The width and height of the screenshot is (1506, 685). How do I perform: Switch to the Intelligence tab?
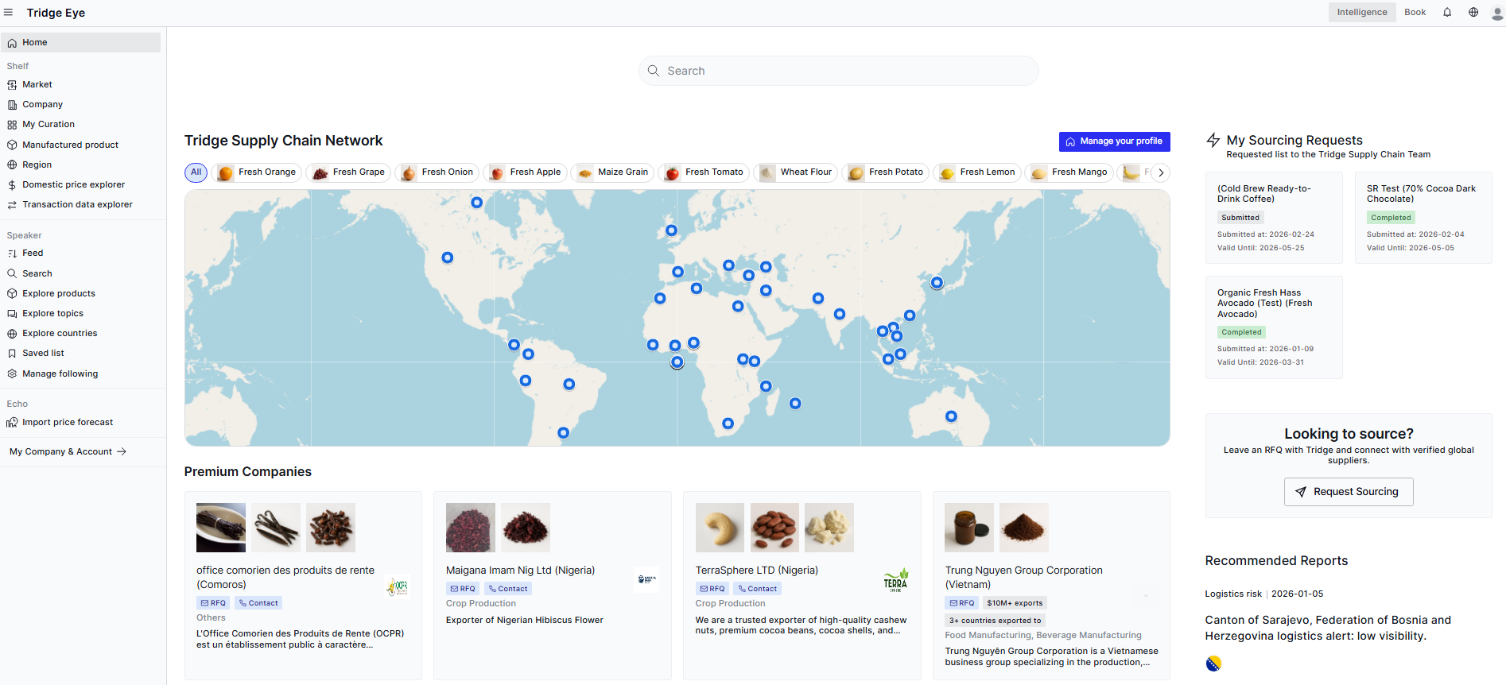pos(1361,13)
